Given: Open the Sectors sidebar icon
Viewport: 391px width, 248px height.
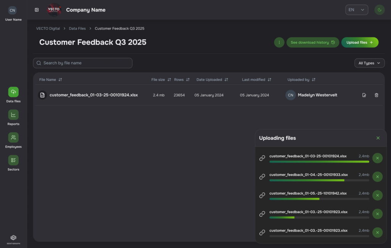Looking at the screenshot, I should [13, 160].
